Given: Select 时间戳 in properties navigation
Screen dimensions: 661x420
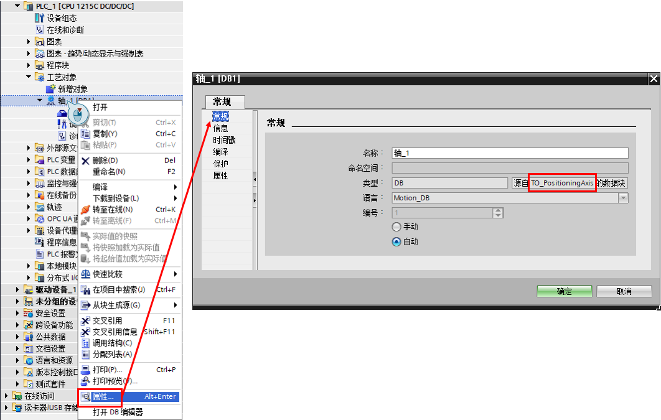Looking at the screenshot, I should pos(224,140).
